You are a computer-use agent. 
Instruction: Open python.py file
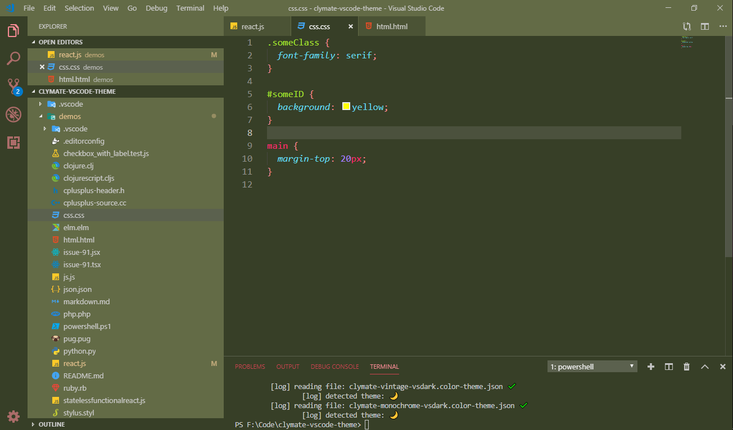pos(126,351)
